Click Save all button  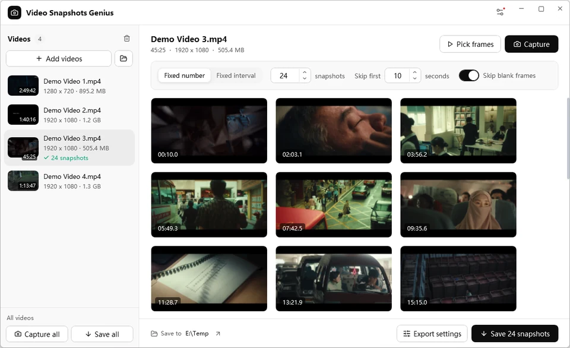point(102,334)
